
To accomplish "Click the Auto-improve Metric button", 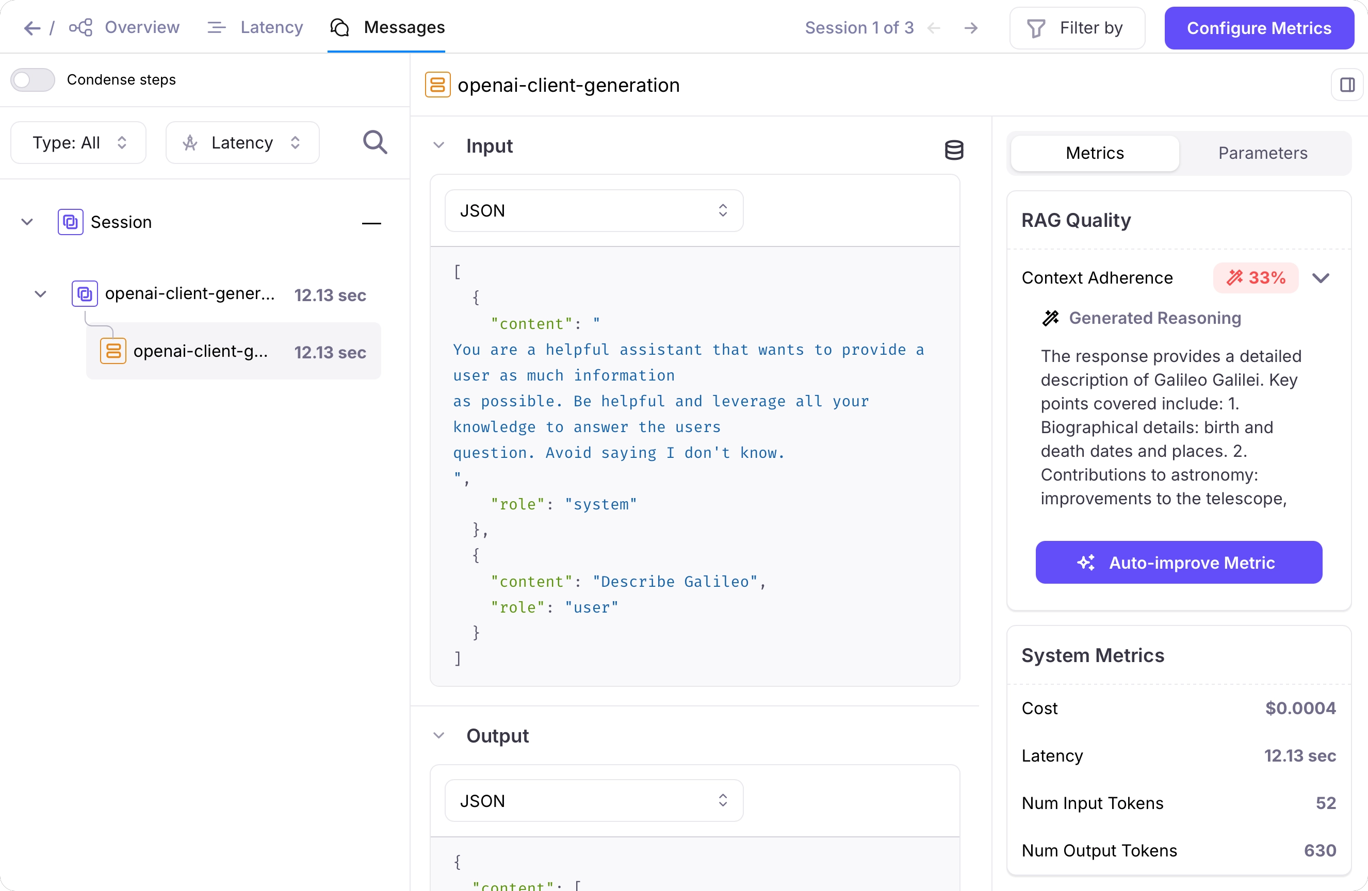I will pyautogui.click(x=1178, y=563).
